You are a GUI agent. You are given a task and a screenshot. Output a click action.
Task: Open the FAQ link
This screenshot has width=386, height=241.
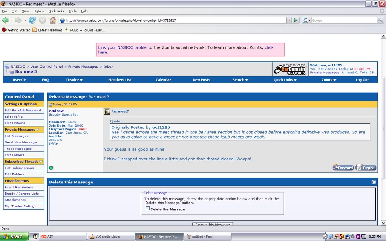[45, 80]
